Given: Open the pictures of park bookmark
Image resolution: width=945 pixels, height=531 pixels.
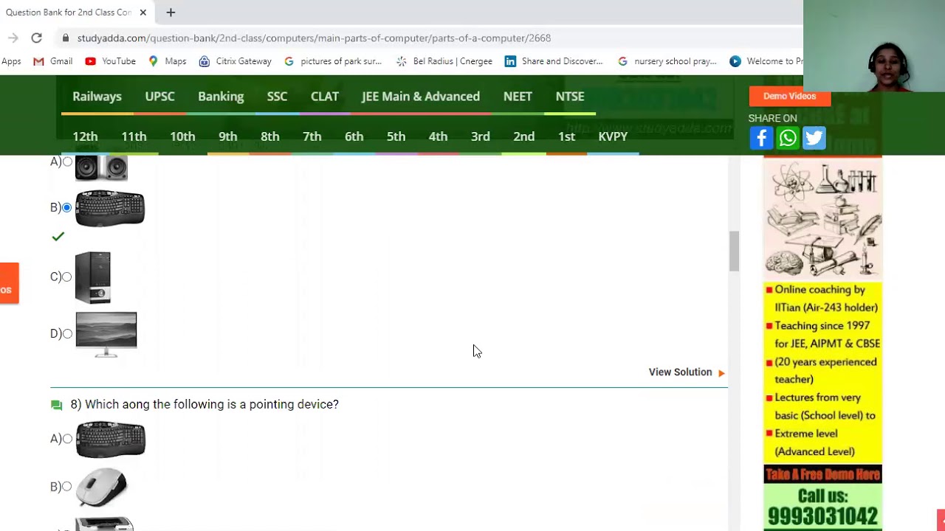Looking at the screenshot, I should pos(333,61).
